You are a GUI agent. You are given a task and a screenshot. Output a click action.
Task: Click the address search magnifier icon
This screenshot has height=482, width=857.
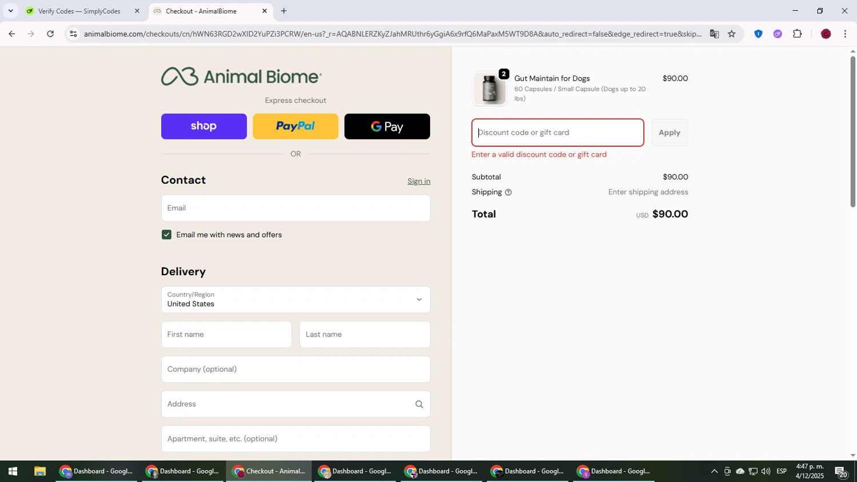[419, 404]
